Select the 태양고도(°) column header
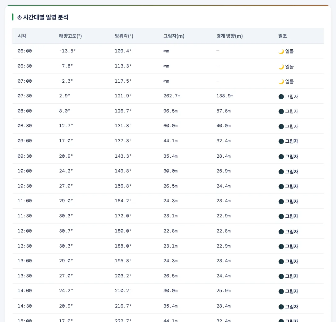336x322 pixels. [71, 36]
